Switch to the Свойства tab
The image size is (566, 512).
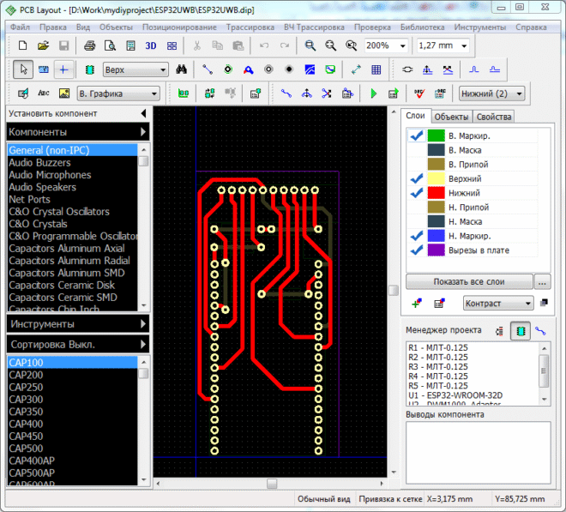493,117
